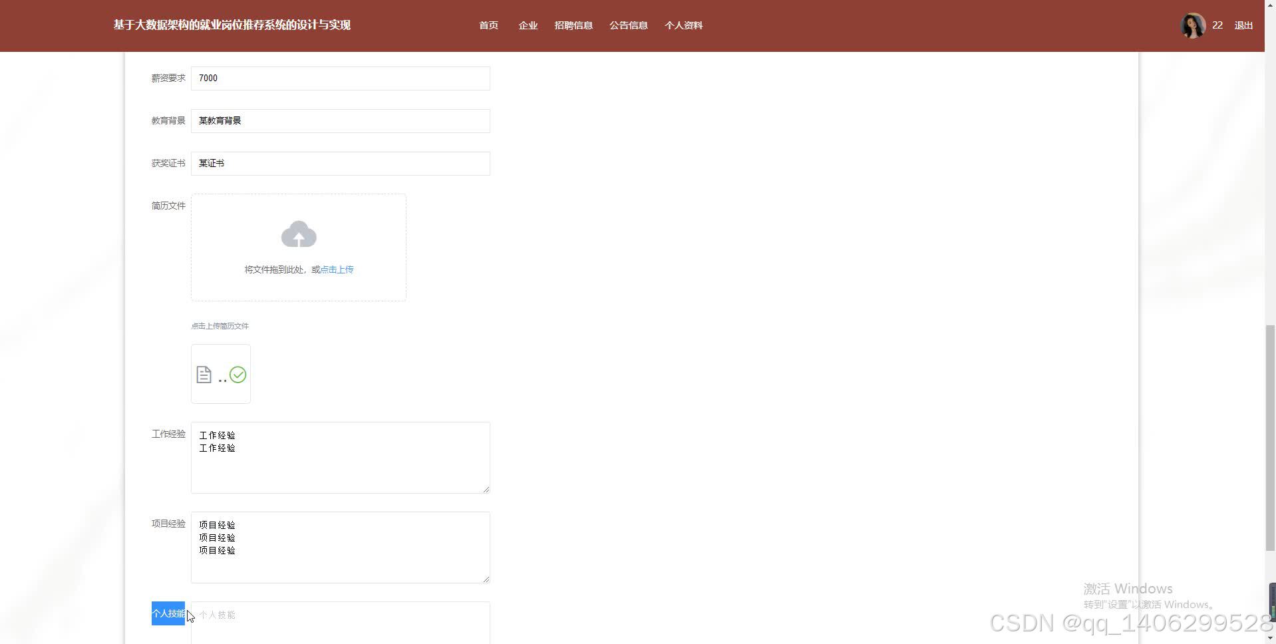Click inside the 项目经验 textarea

coord(341,548)
